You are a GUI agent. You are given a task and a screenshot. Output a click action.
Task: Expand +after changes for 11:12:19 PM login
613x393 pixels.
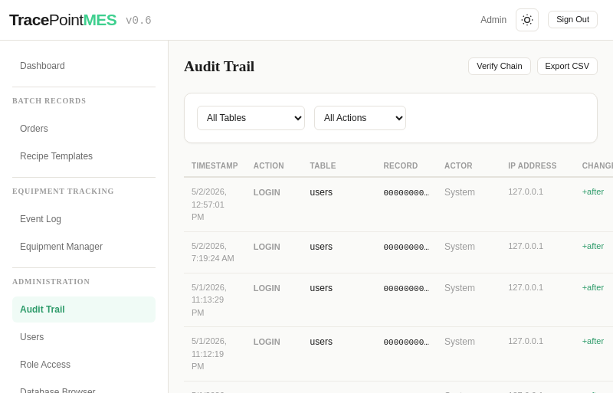coord(592,341)
